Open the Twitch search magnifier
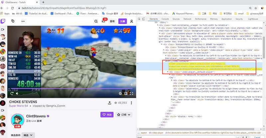 [x=96, y=21]
